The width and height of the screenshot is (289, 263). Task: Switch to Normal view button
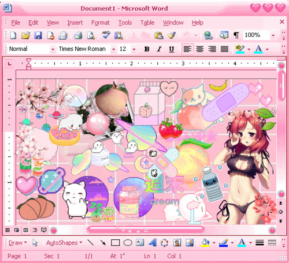click(x=8, y=230)
